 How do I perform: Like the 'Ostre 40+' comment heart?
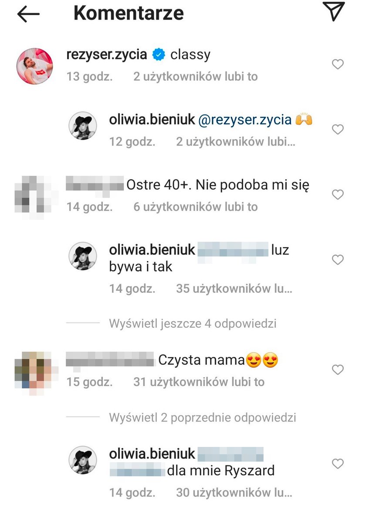(338, 194)
